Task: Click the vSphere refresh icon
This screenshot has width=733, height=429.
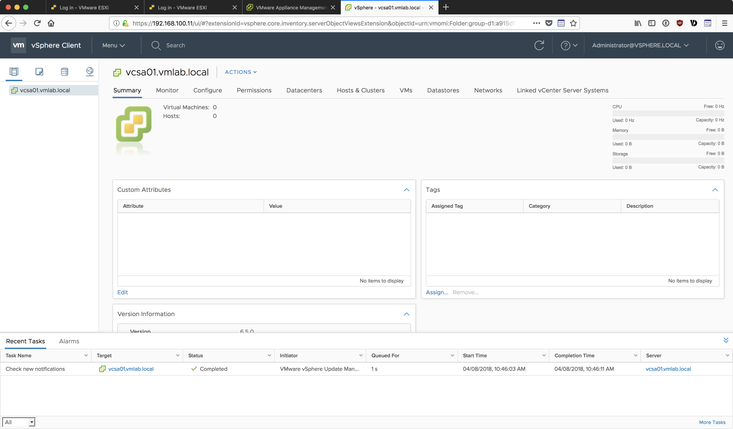Action: (x=539, y=45)
